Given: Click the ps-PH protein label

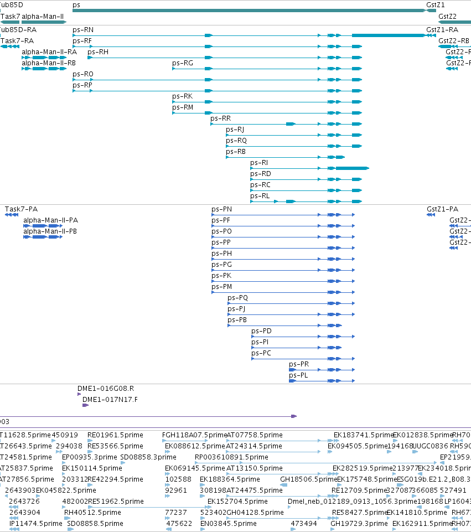Looking at the screenshot, I should pos(222,254).
